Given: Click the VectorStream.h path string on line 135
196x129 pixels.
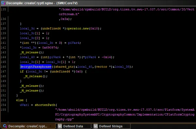Looking at the screenshot, I should tap(127, 12).
